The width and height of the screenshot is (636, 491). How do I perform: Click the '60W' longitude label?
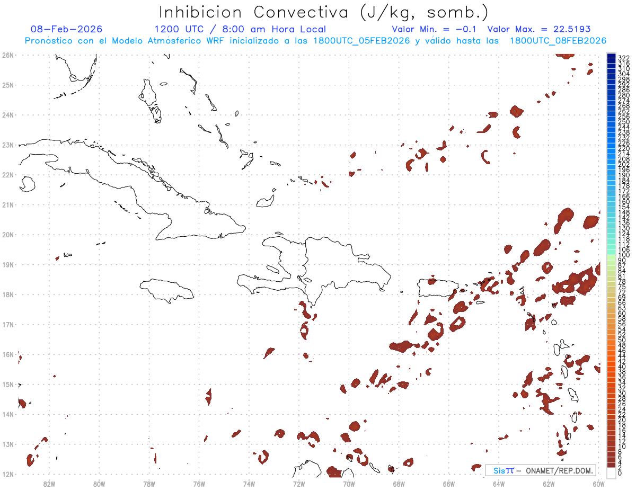coord(599,483)
